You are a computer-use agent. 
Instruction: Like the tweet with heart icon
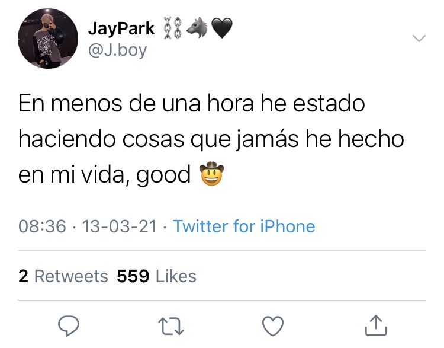coord(273,326)
